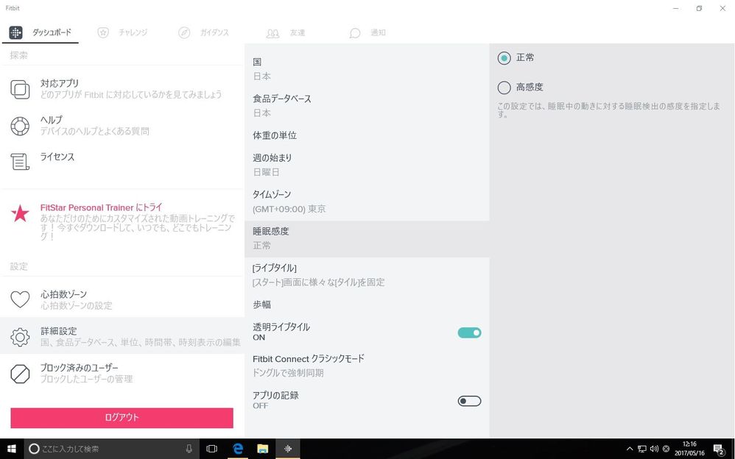Click the Friends people icon
735x459 pixels.
coord(272,33)
